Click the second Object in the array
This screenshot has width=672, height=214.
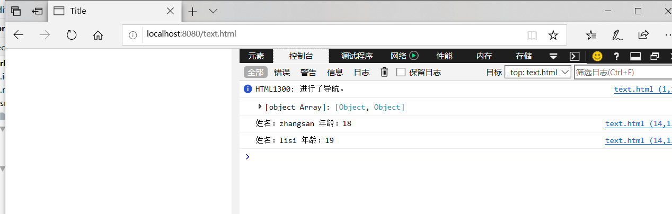pyautogui.click(x=387, y=107)
